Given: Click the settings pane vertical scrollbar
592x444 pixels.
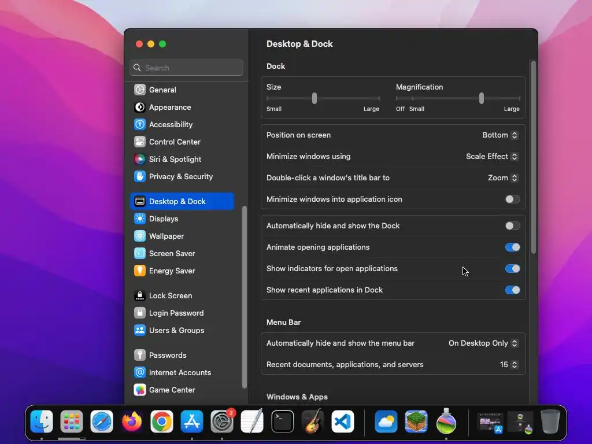Looking at the screenshot, I should click(x=534, y=157).
